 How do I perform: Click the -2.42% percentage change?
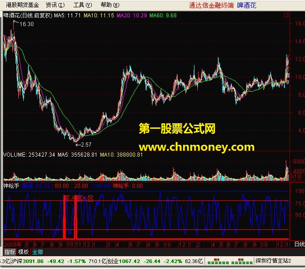point(173,261)
